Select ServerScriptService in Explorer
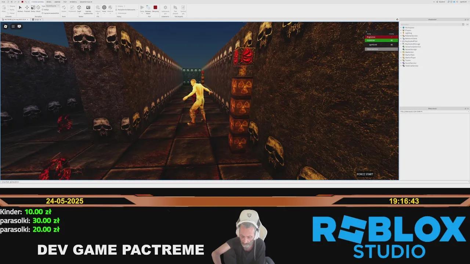The image size is (470, 264). point(413,47)
